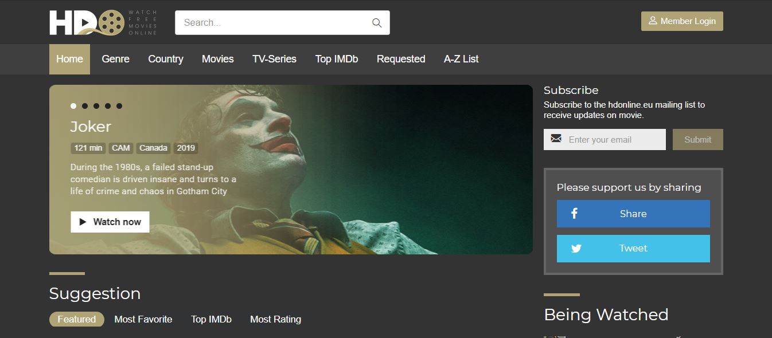Viewport: 772px width, 338px height.
Task: Tweet about the site
Action: point(633,249)
